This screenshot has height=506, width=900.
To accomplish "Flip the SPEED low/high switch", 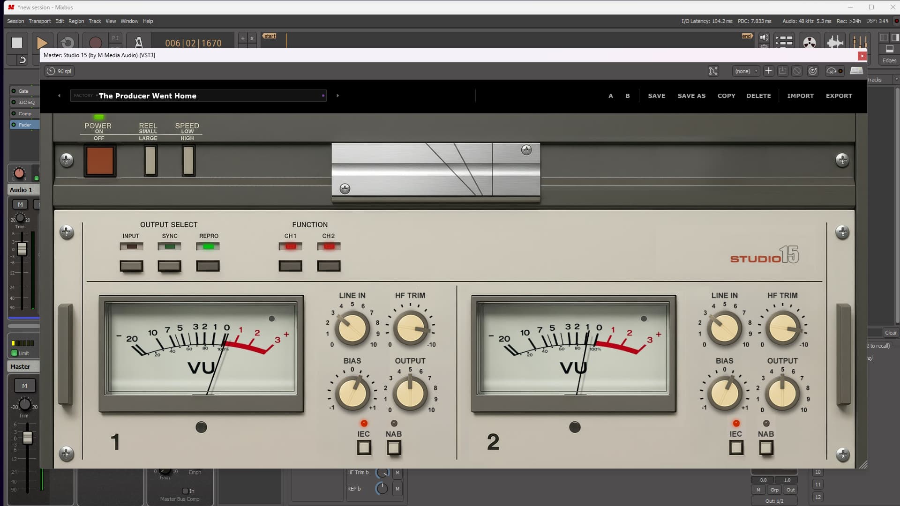I will (x=188, y=160).
